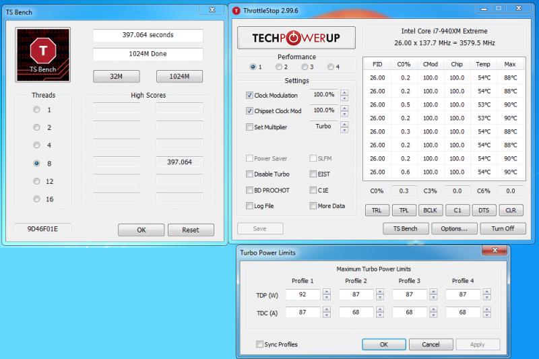Open the ThrottleStop Options dialog
The width and height of the screenshot is (539, 359).
[x=454, y=228]
